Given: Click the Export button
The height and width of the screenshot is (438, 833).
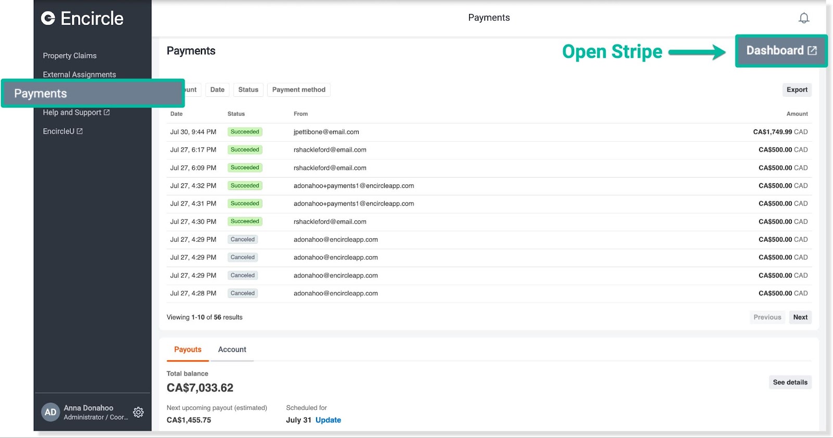Looking at the screenshot, I should [797, 90].
